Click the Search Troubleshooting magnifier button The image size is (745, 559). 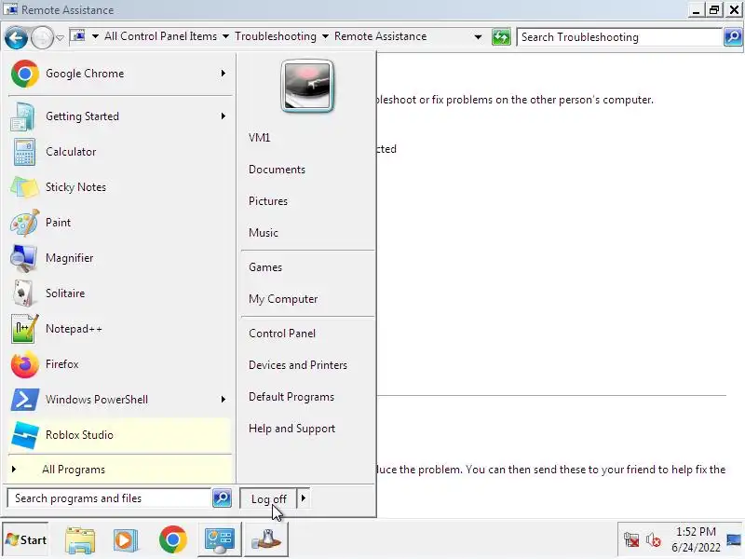(733, 36)
